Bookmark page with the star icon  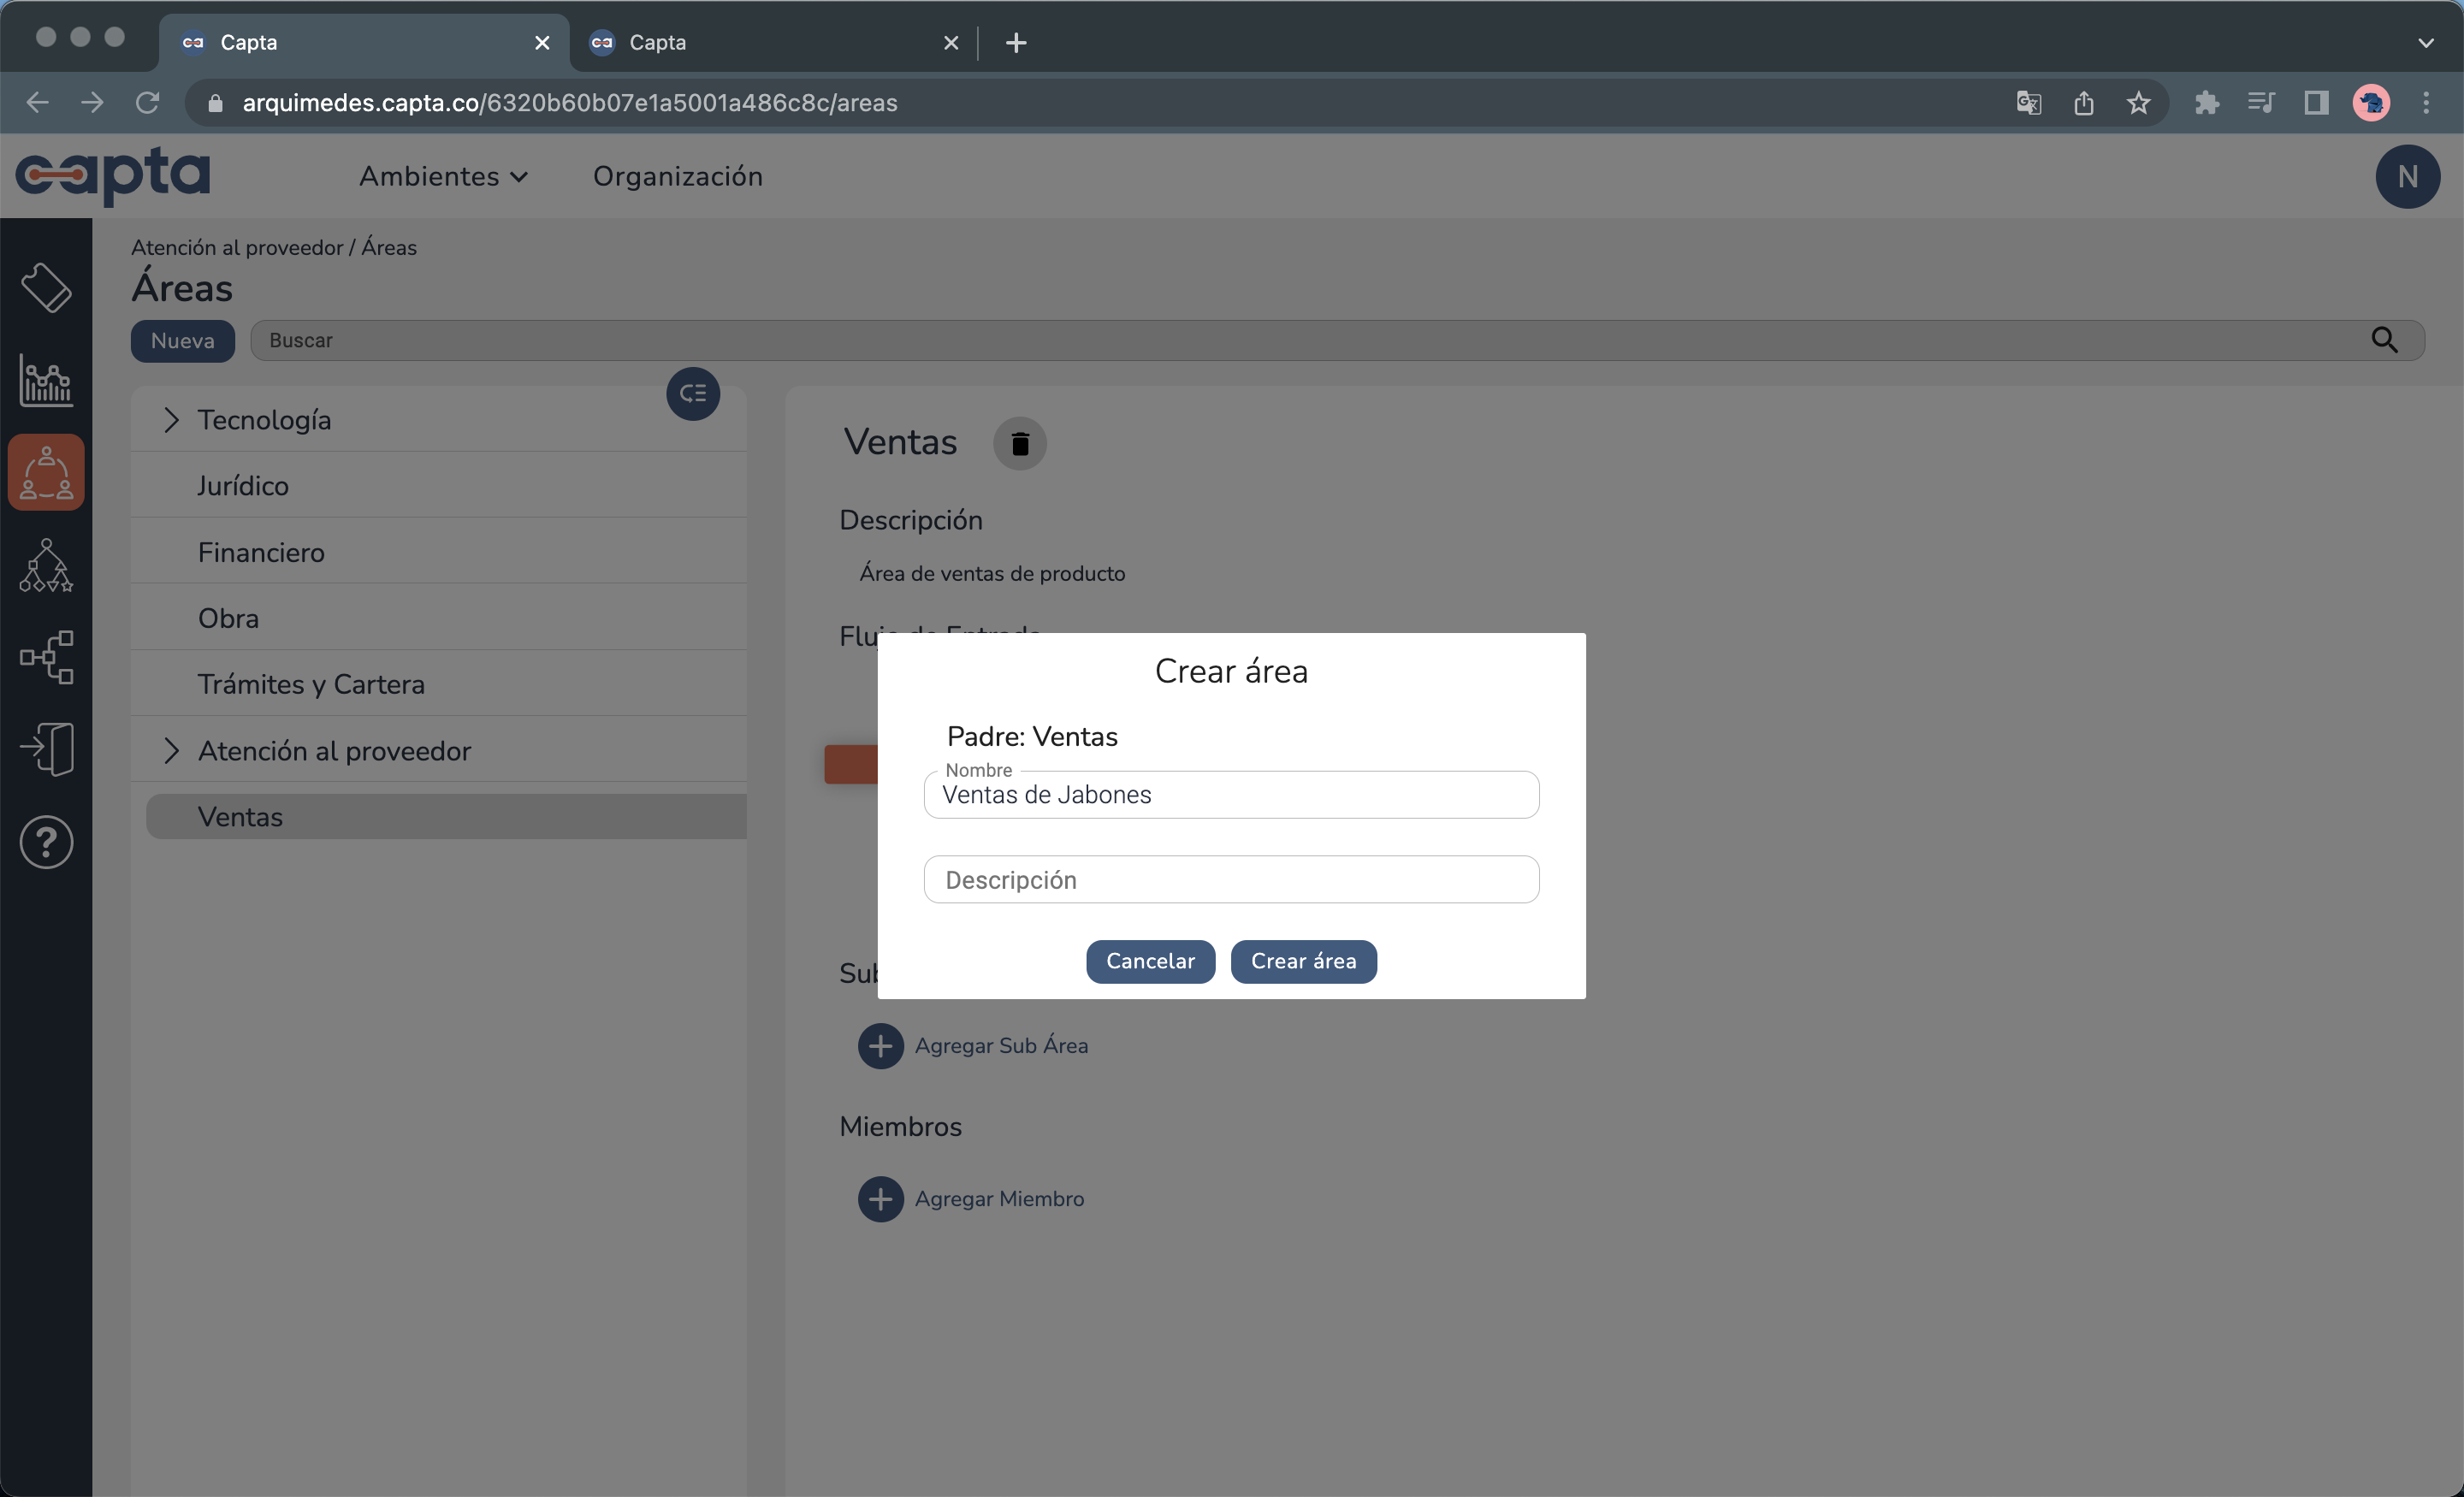[x=2138, y=103]
